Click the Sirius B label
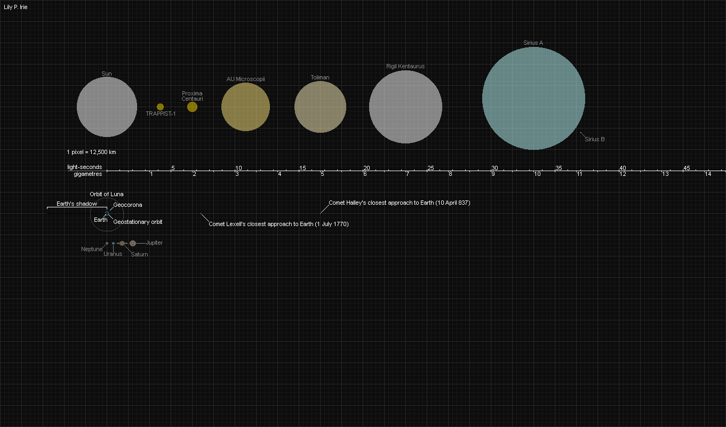Image resolution: width=726 pixels, height=427 pixels. (x=594, y=139)
